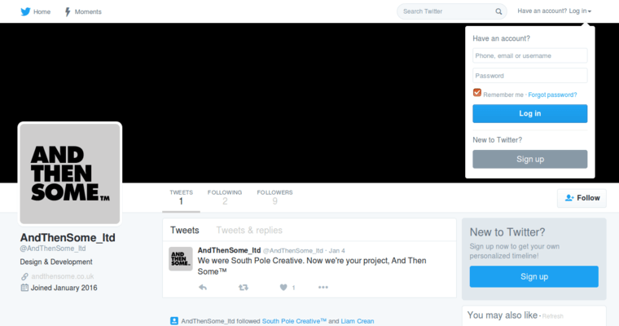This screenshot has height=326, width=619.
Task: View the Following count list
Action: point(225,196)
